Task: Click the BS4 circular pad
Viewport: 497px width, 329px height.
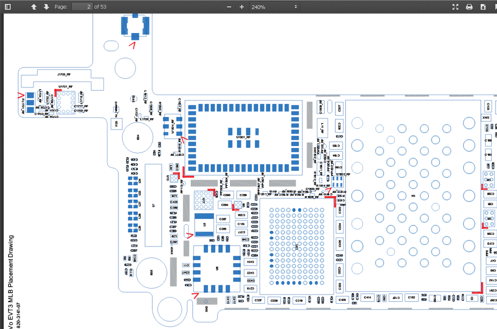Action: click(137, 138)
